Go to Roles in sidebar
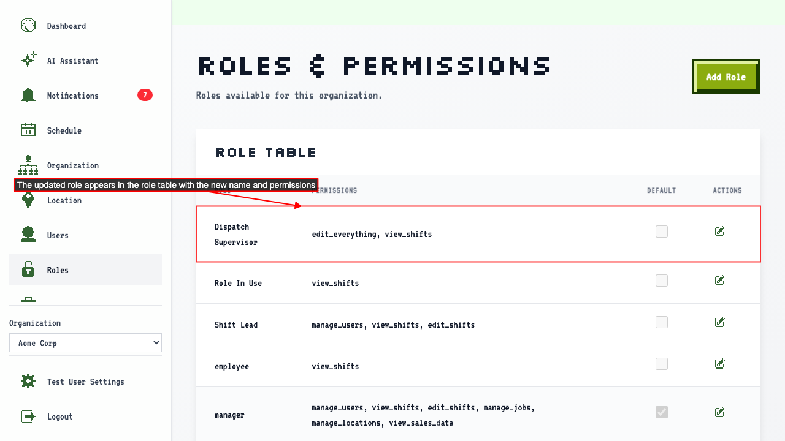 pos(85,269)
